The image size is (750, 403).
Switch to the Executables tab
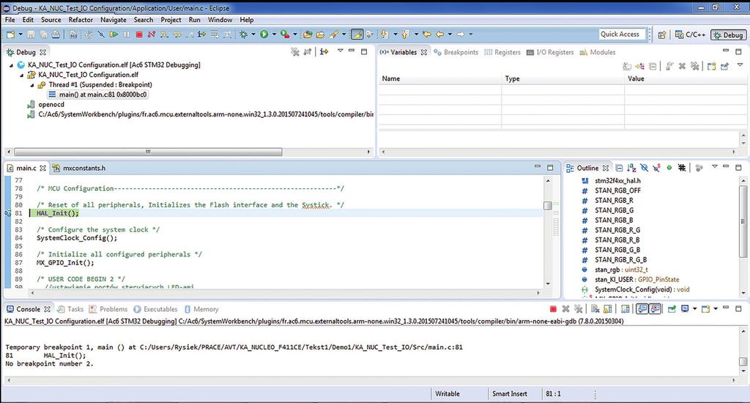coord(155,309)
